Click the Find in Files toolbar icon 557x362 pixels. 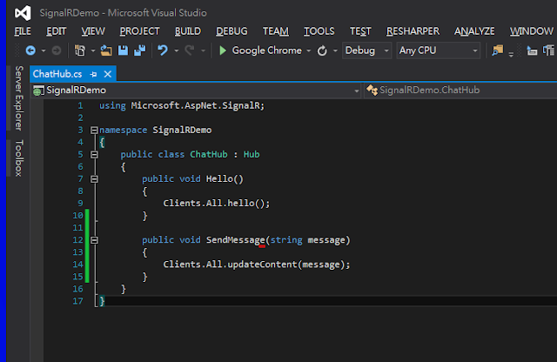[497, 50]
